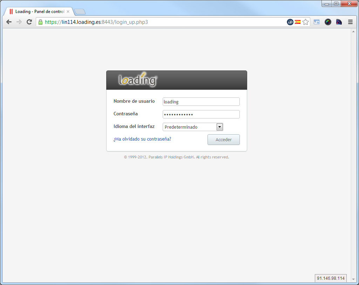359x285 pixels.
Task: Click the Parallels IP Holdings copyright text
Action: [x=176, y=157]
